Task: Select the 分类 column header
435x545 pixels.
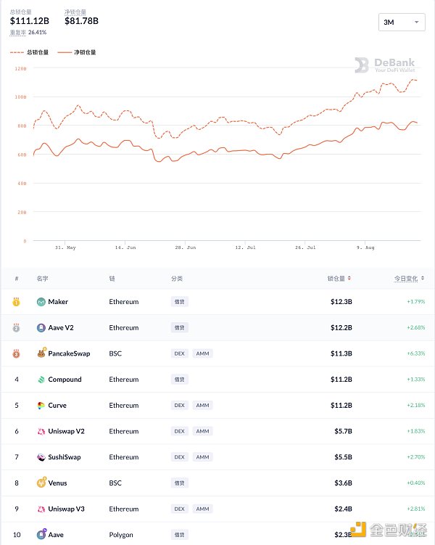Action: 177,279
